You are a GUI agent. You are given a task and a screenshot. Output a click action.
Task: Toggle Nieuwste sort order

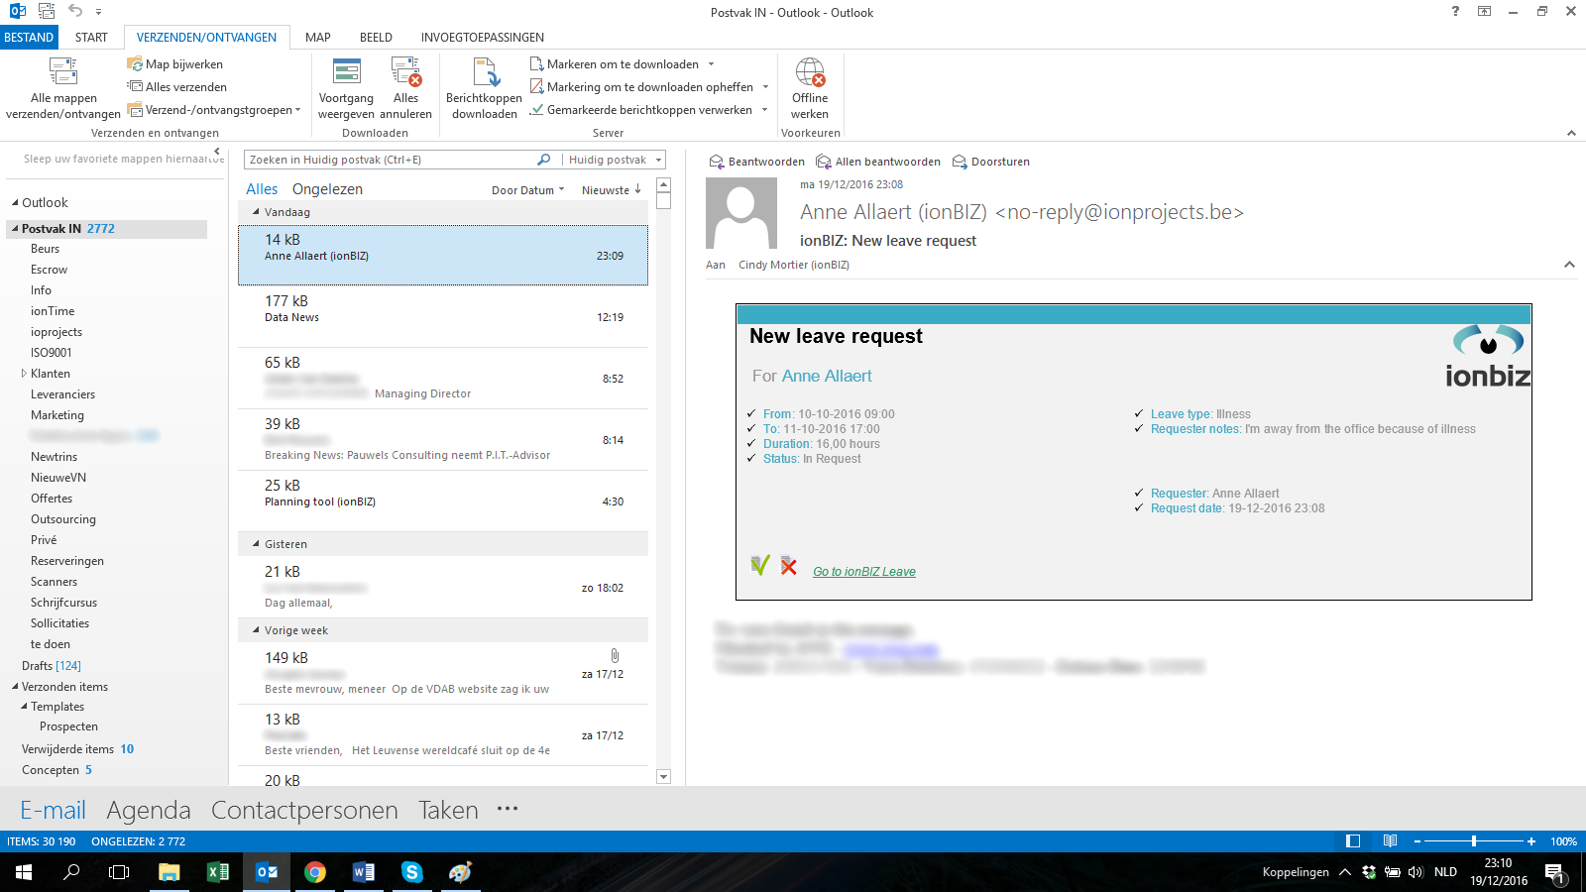point(612,190)
